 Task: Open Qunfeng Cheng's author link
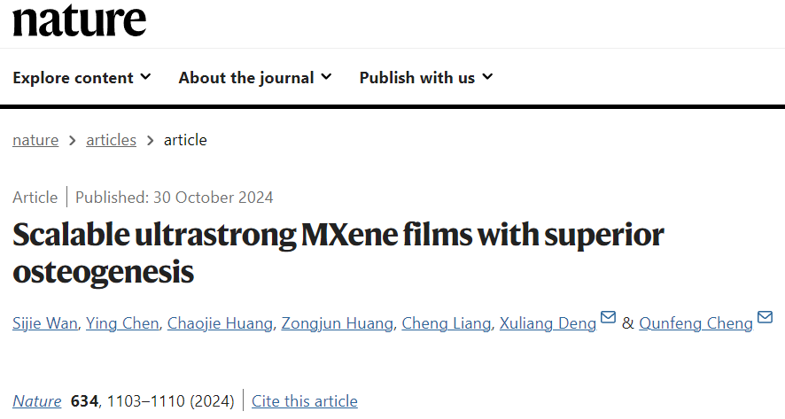[696, 323]
